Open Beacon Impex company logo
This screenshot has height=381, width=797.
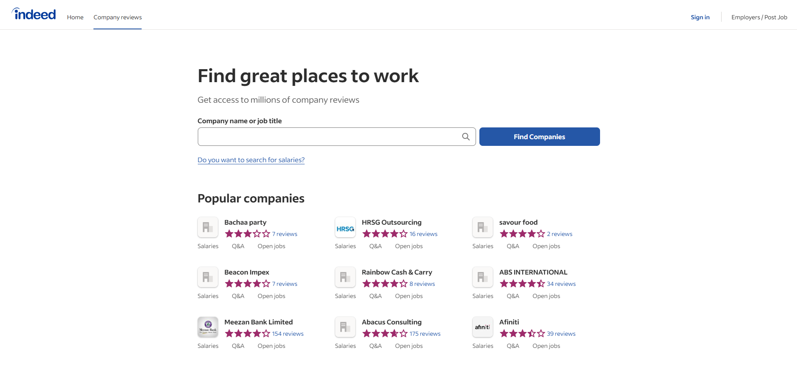coord(208,277)
